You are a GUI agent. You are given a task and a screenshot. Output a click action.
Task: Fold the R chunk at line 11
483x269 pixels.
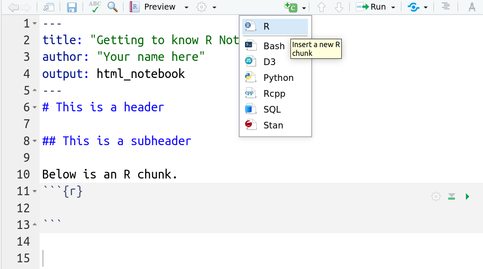(35, 191)
